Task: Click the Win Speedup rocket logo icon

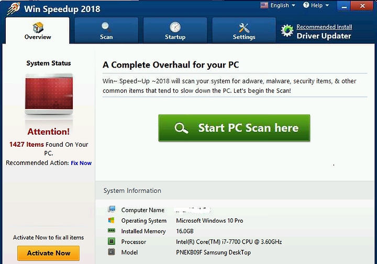Action: coord(14,9)
